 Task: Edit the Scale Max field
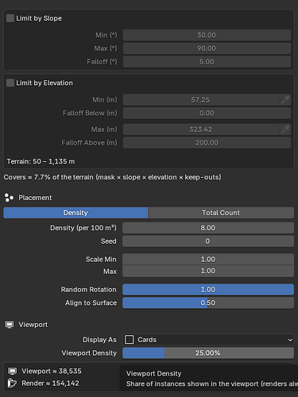(208, 271)
